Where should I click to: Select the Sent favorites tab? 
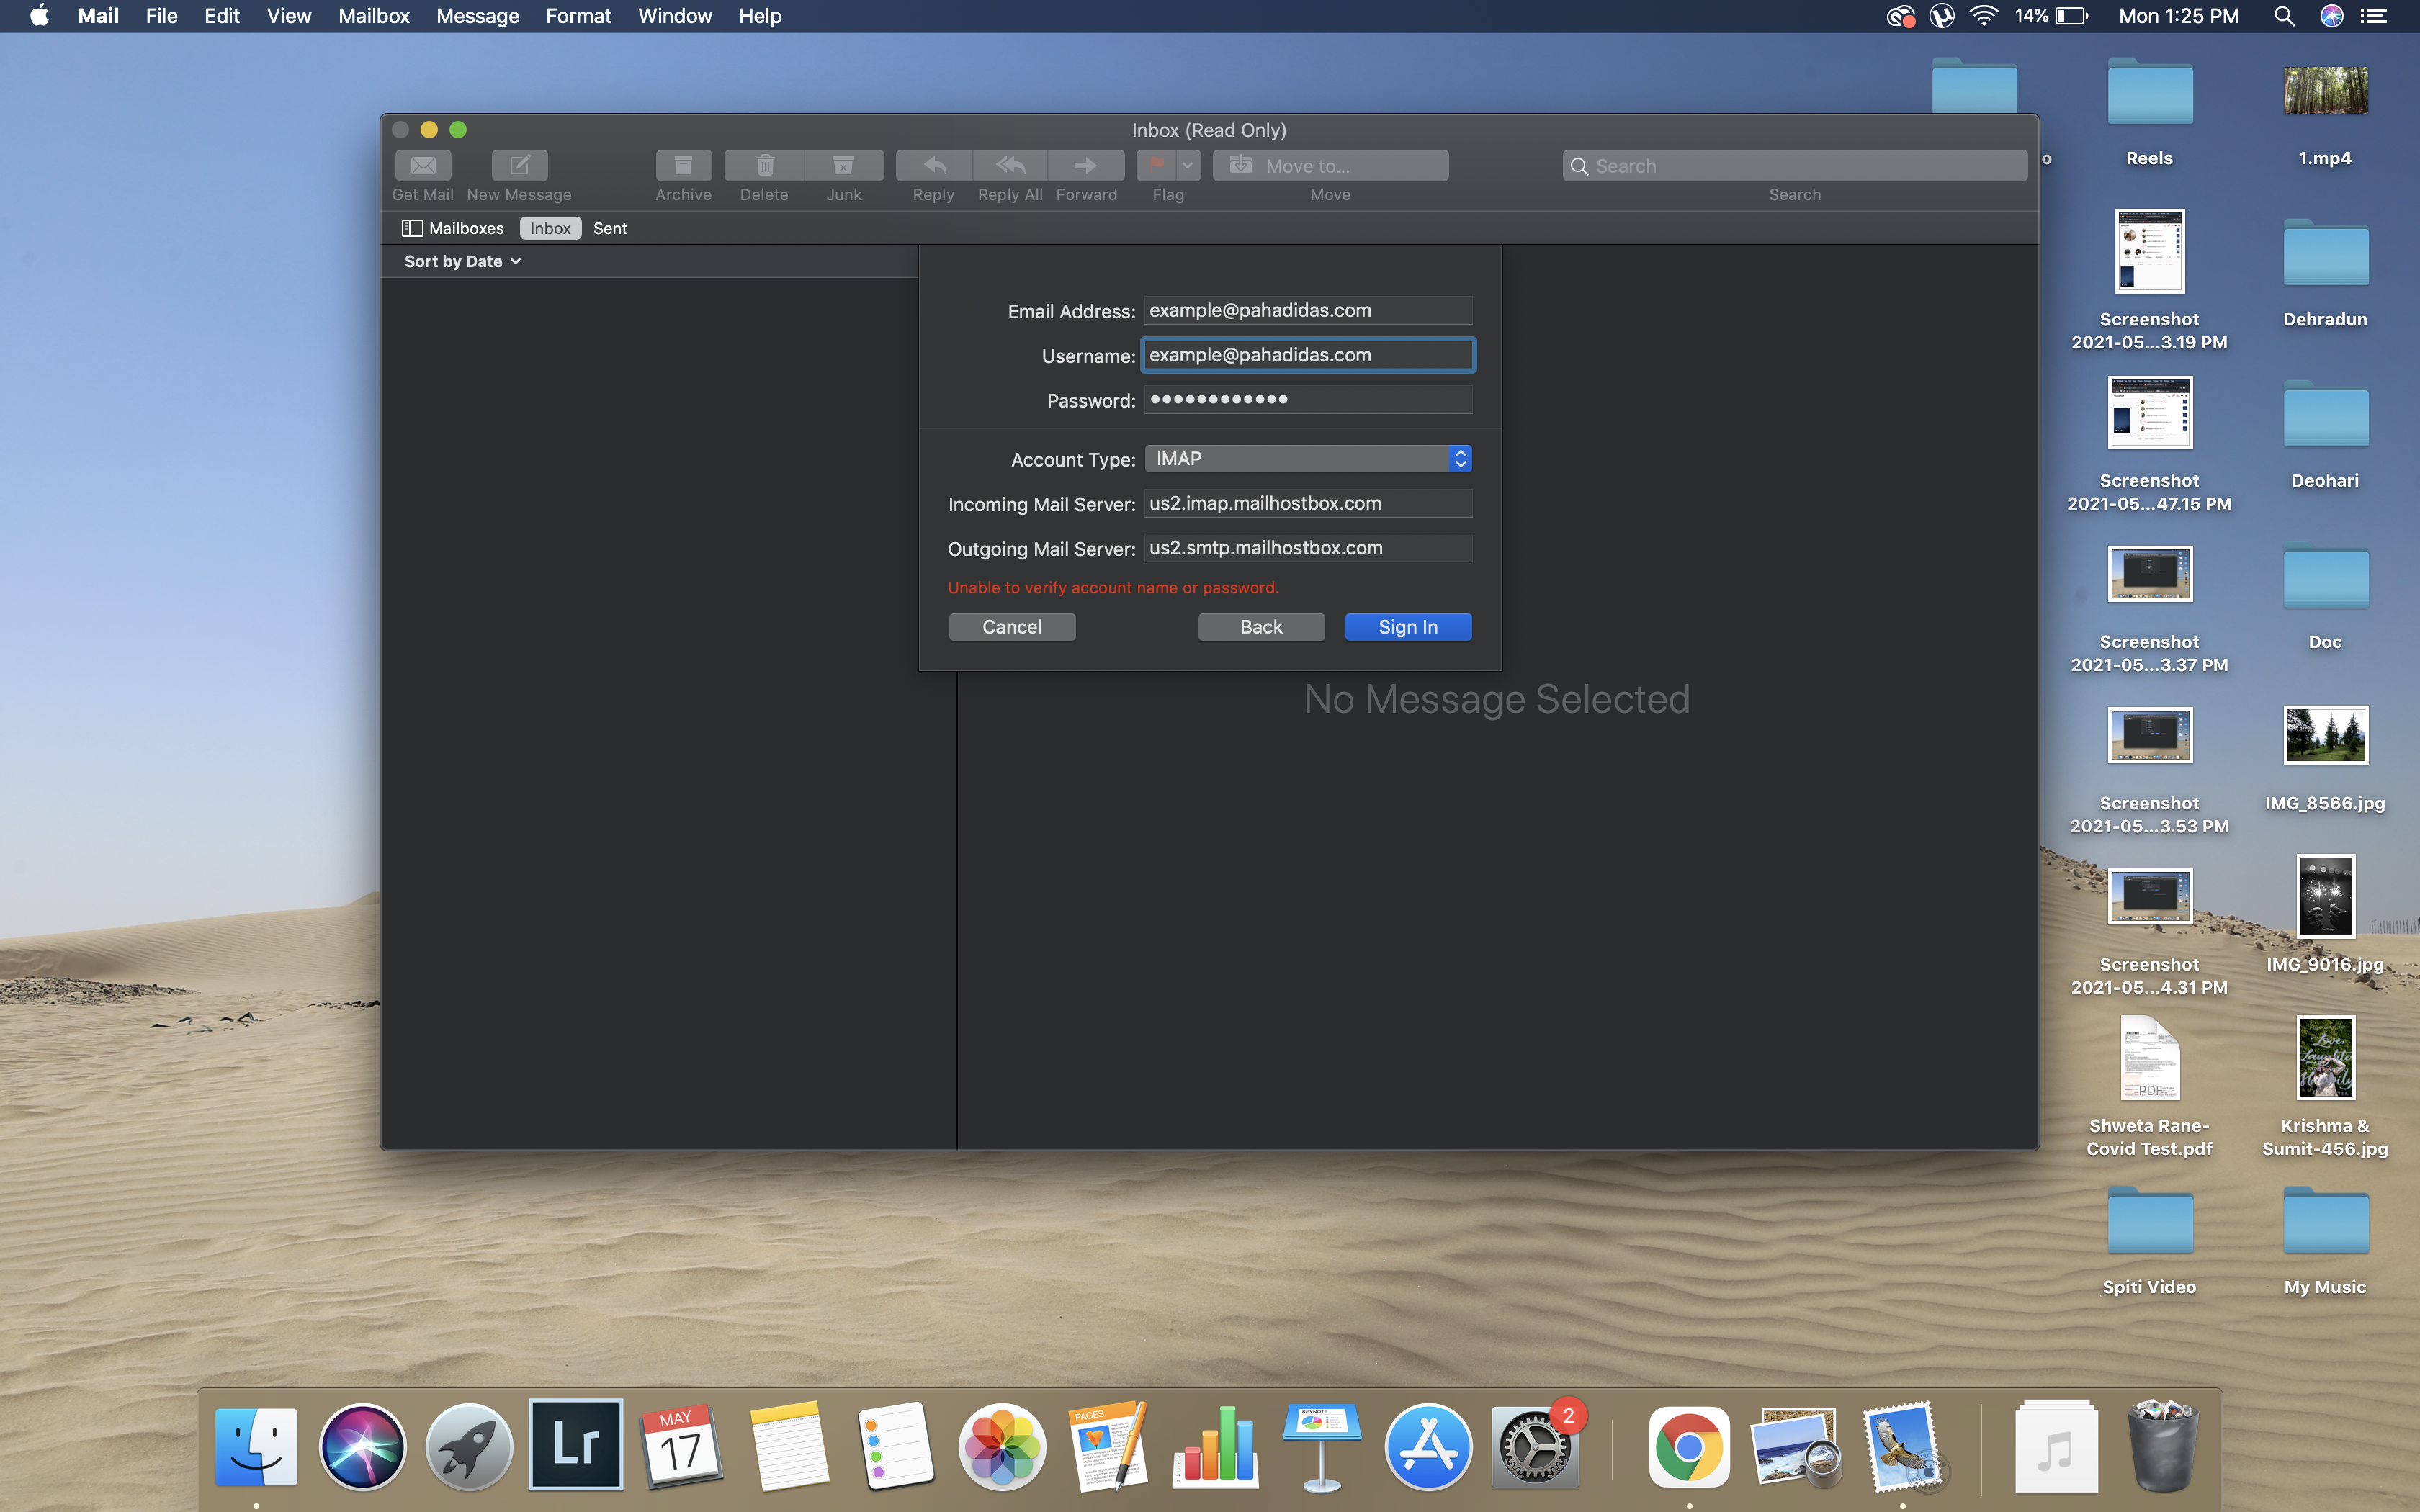click(x=610, y=228)
